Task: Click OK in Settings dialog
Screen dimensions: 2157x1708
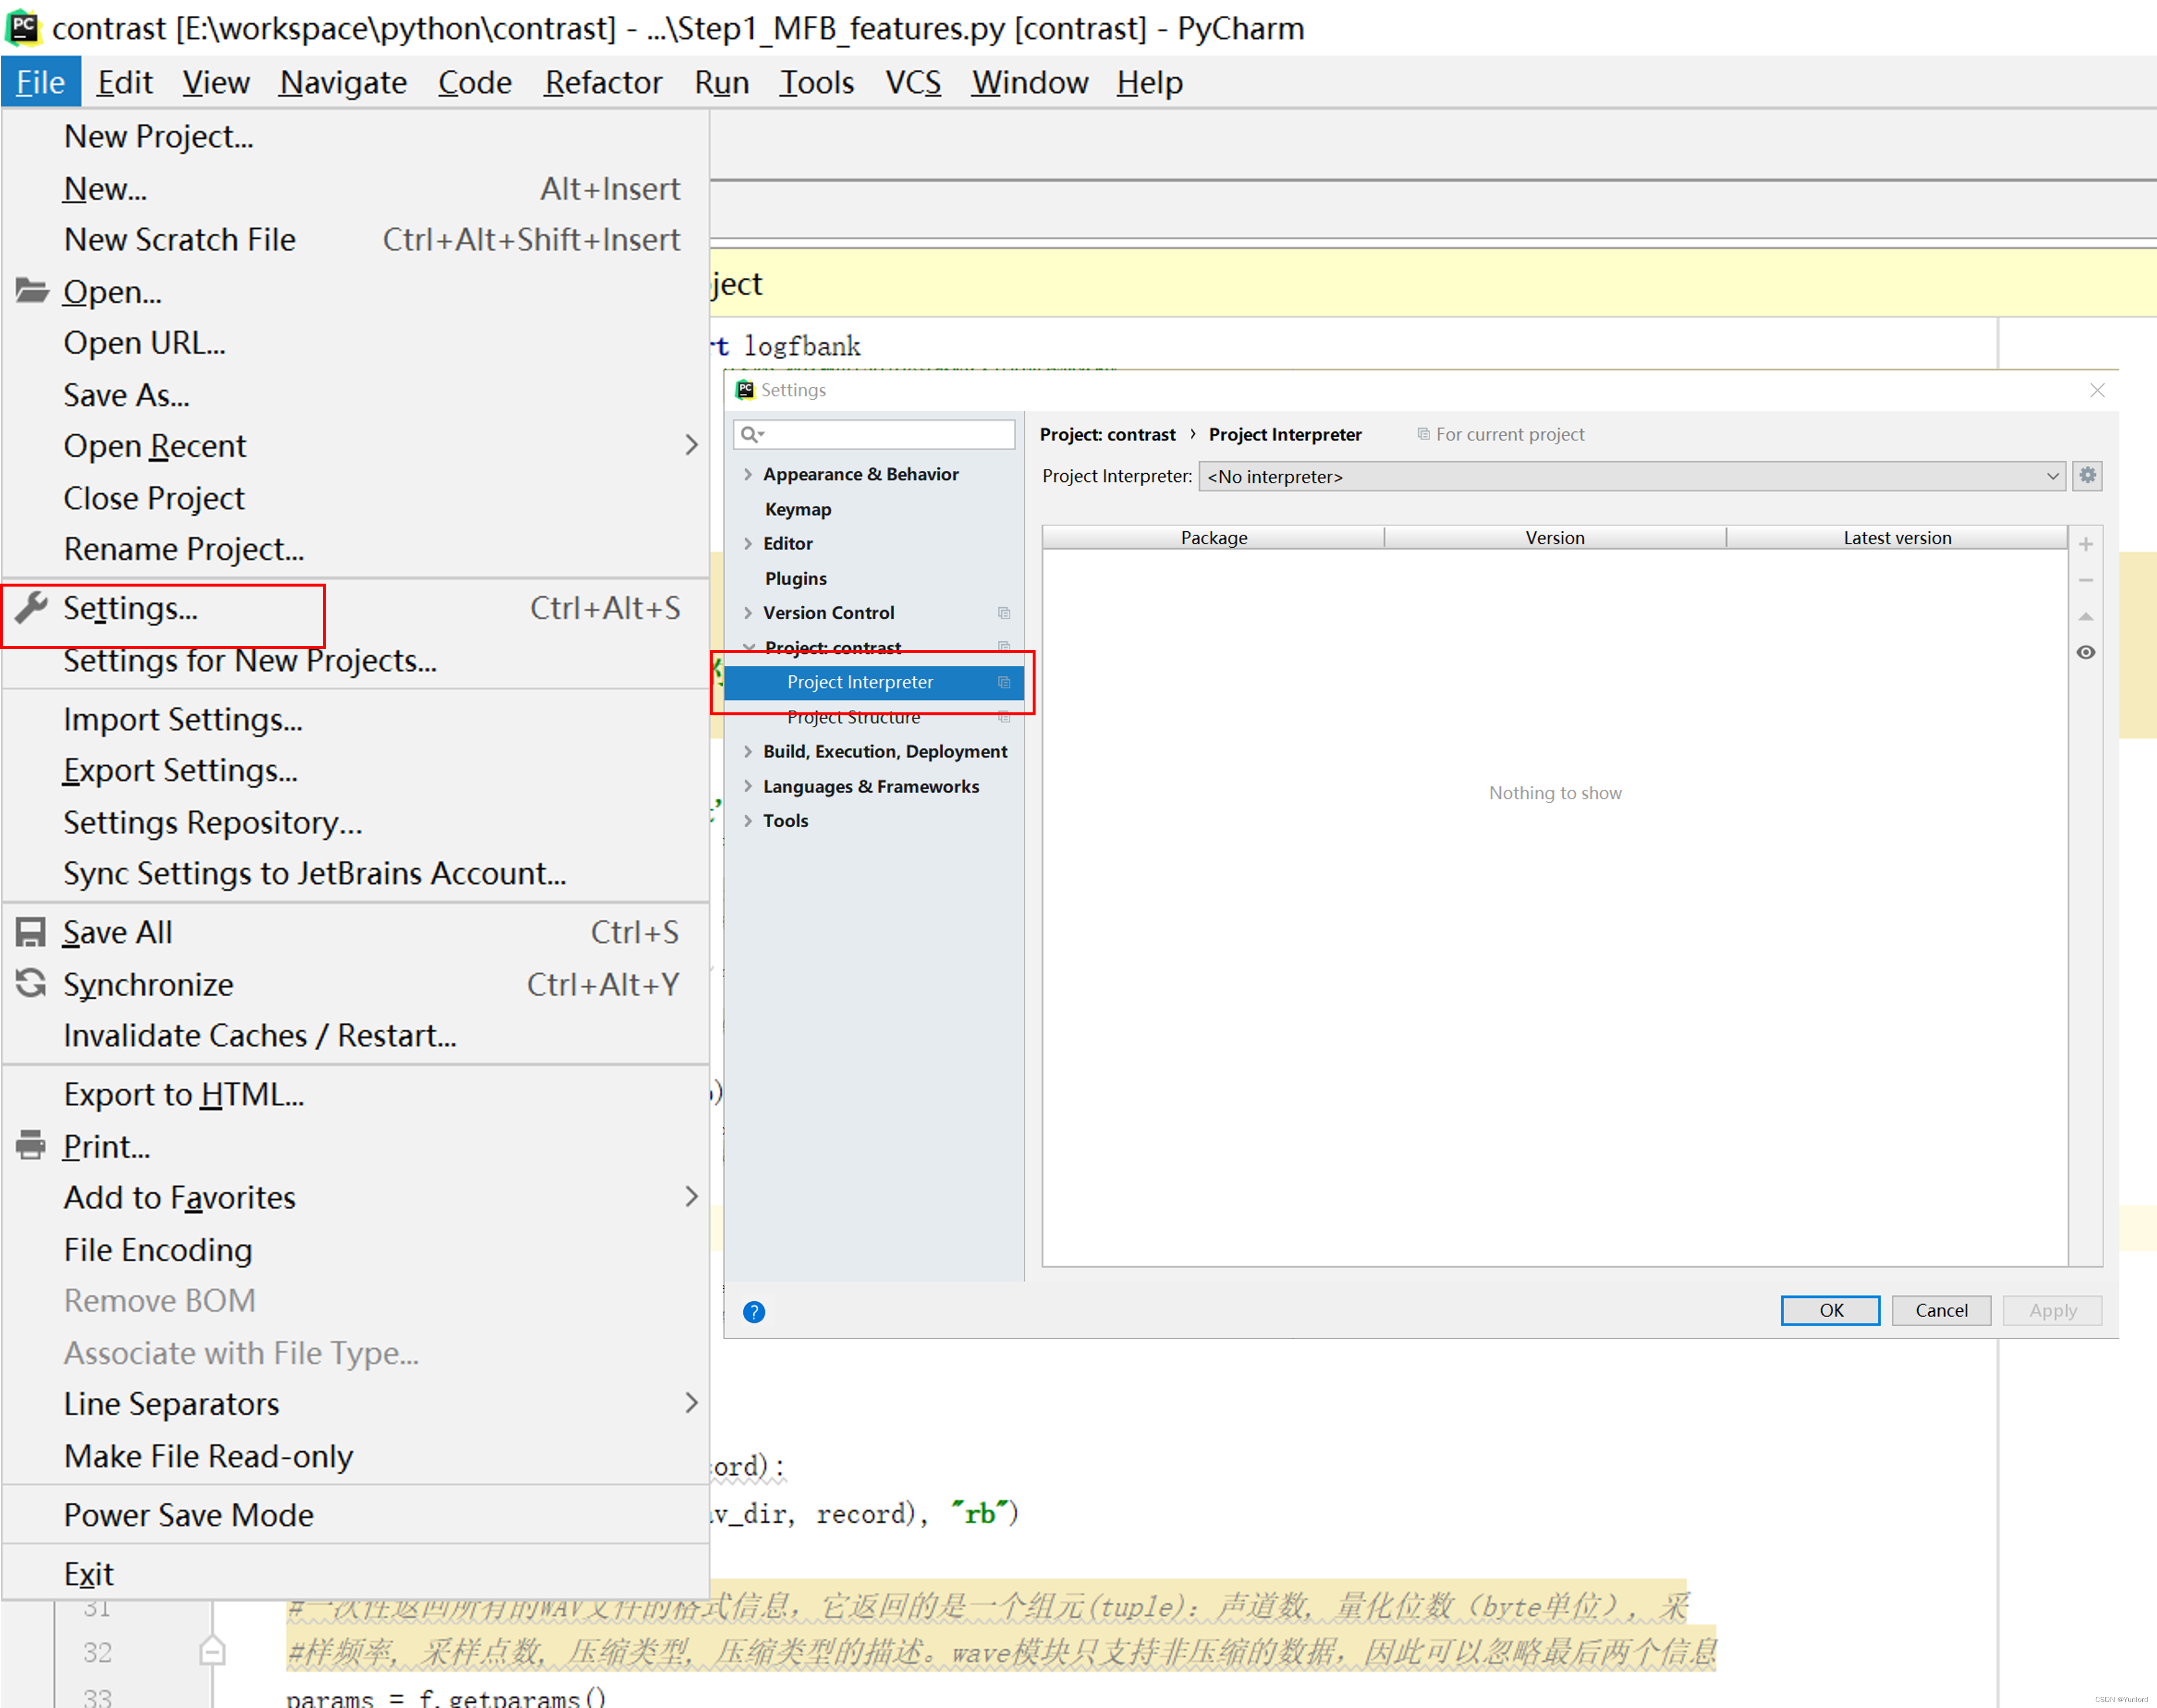Action: (1830, 1311)
